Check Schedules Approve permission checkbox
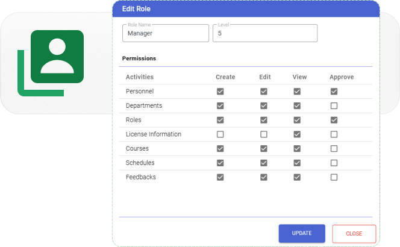This screenshot has width=400, height=247. coord(334,163)
